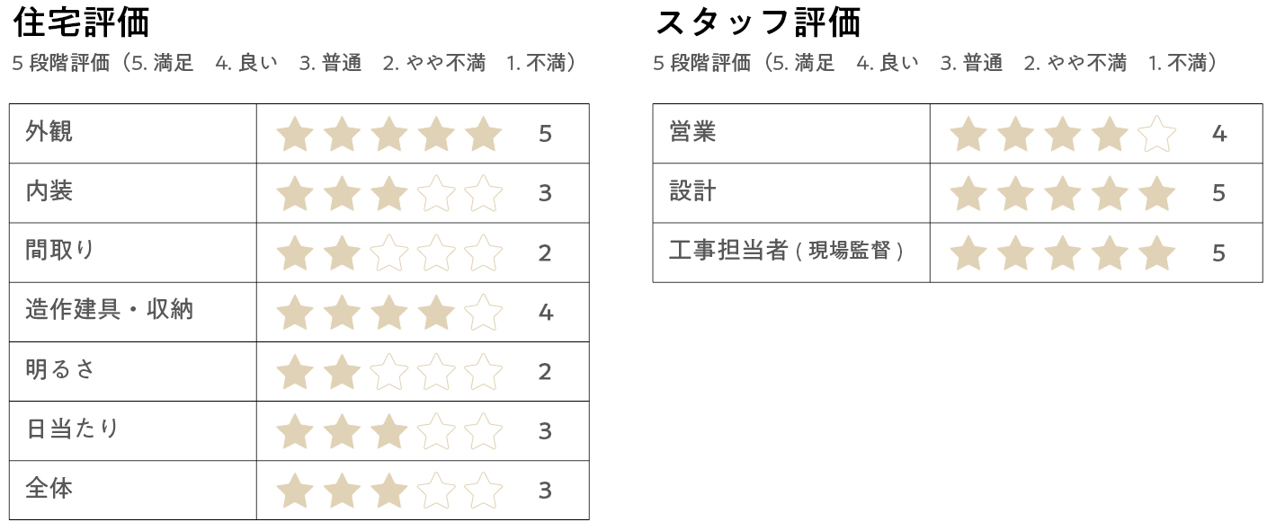Image resolution: width=1276 pixels, height=522 pixels.
Task: Click the fifth empty star for 造作建具・収納
Action: tap(484, 312)
